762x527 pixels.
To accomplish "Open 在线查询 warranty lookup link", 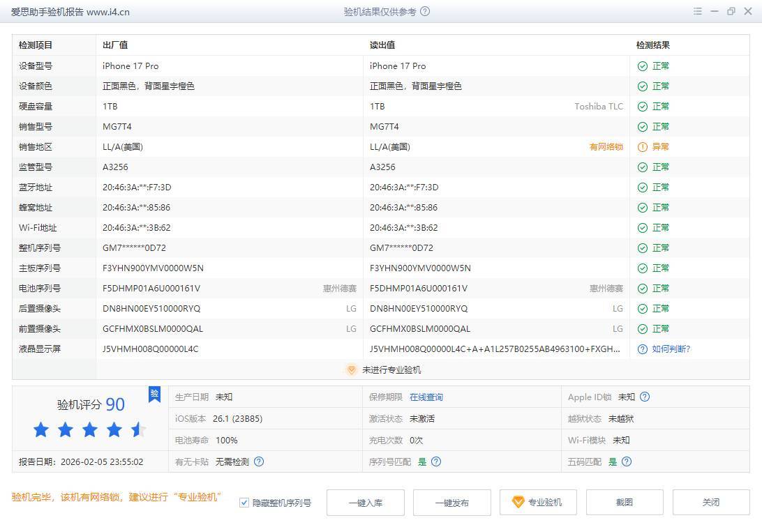I will (426, 397).
